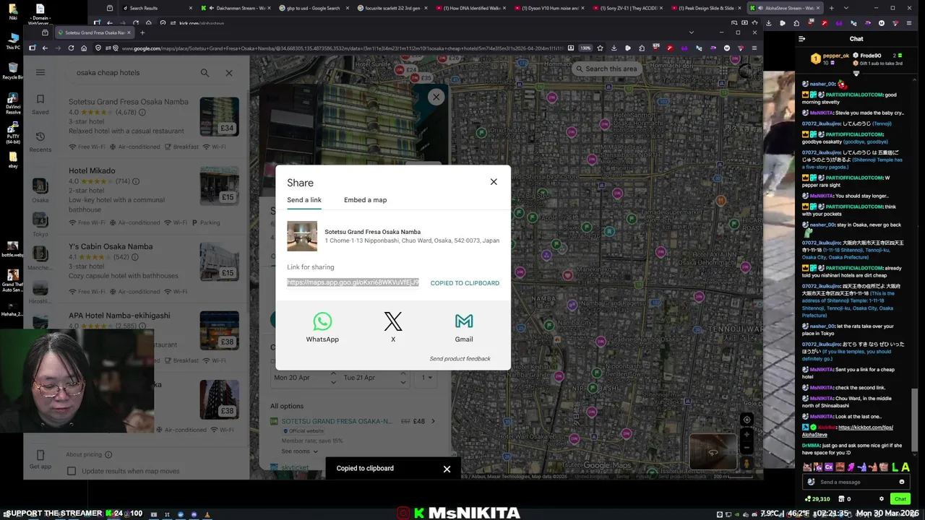
Task: Zoom in on the map
Action: pos(747,435)
